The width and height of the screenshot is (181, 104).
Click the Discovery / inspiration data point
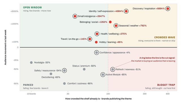click(168, 9)
